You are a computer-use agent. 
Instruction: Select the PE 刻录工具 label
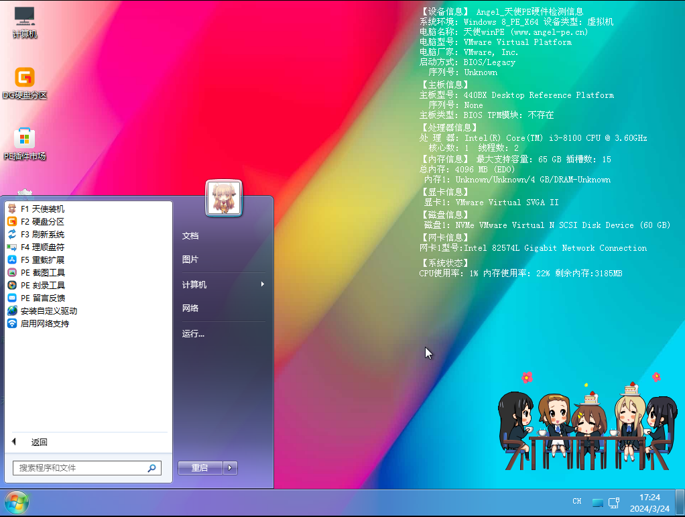(43, 285)
